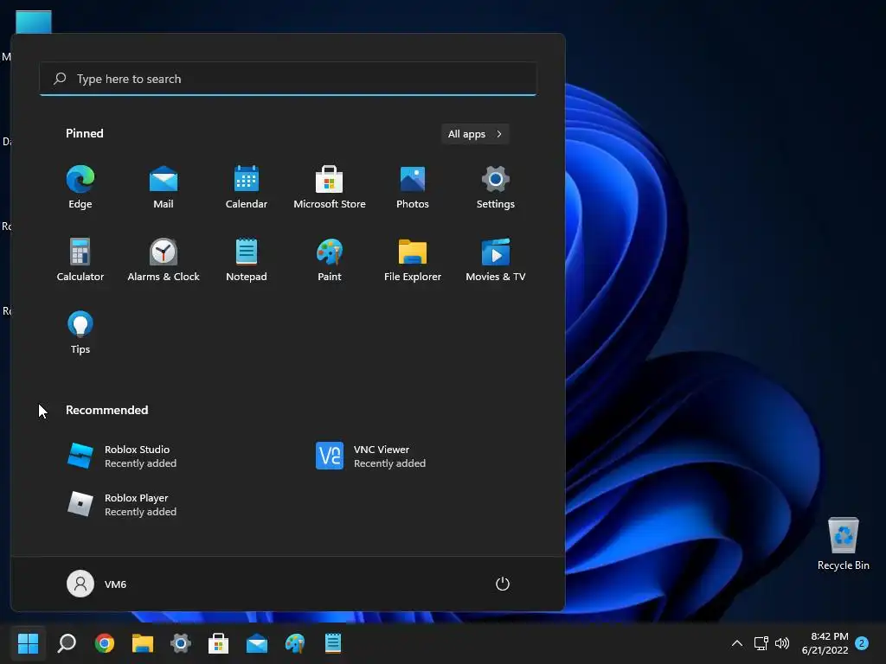Launch the Calculator app
This screenshot has width=886, height=664.
pyautogui.click(x=80, y=259)
